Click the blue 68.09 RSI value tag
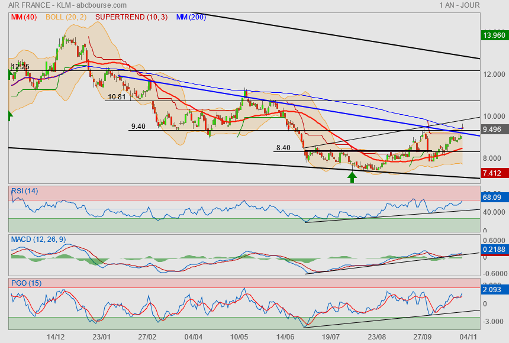This screenshot has width=509, height=343. (x=494, y=197)
